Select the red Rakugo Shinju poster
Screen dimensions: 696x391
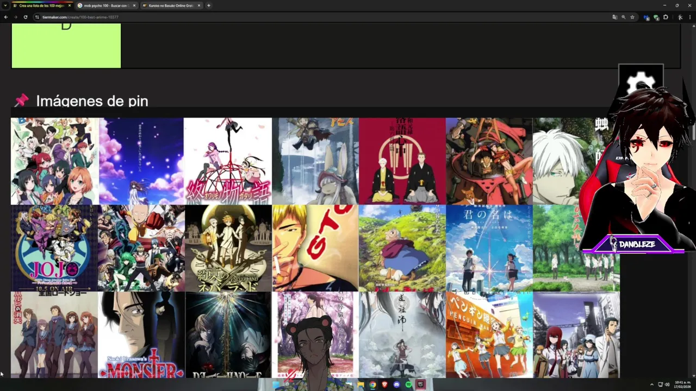402,161
